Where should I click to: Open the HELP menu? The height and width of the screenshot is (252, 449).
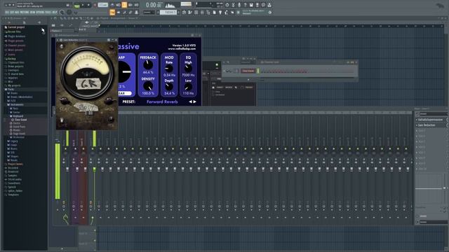coord(55,13)
